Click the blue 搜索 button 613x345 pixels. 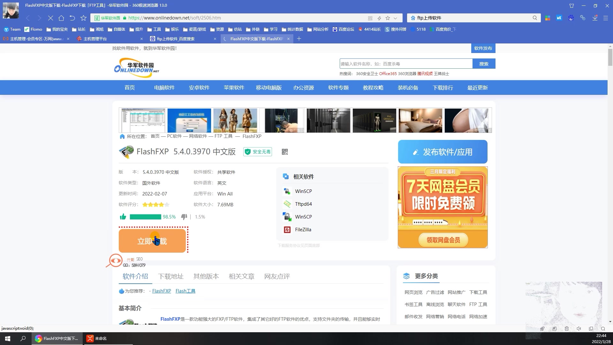484,64
